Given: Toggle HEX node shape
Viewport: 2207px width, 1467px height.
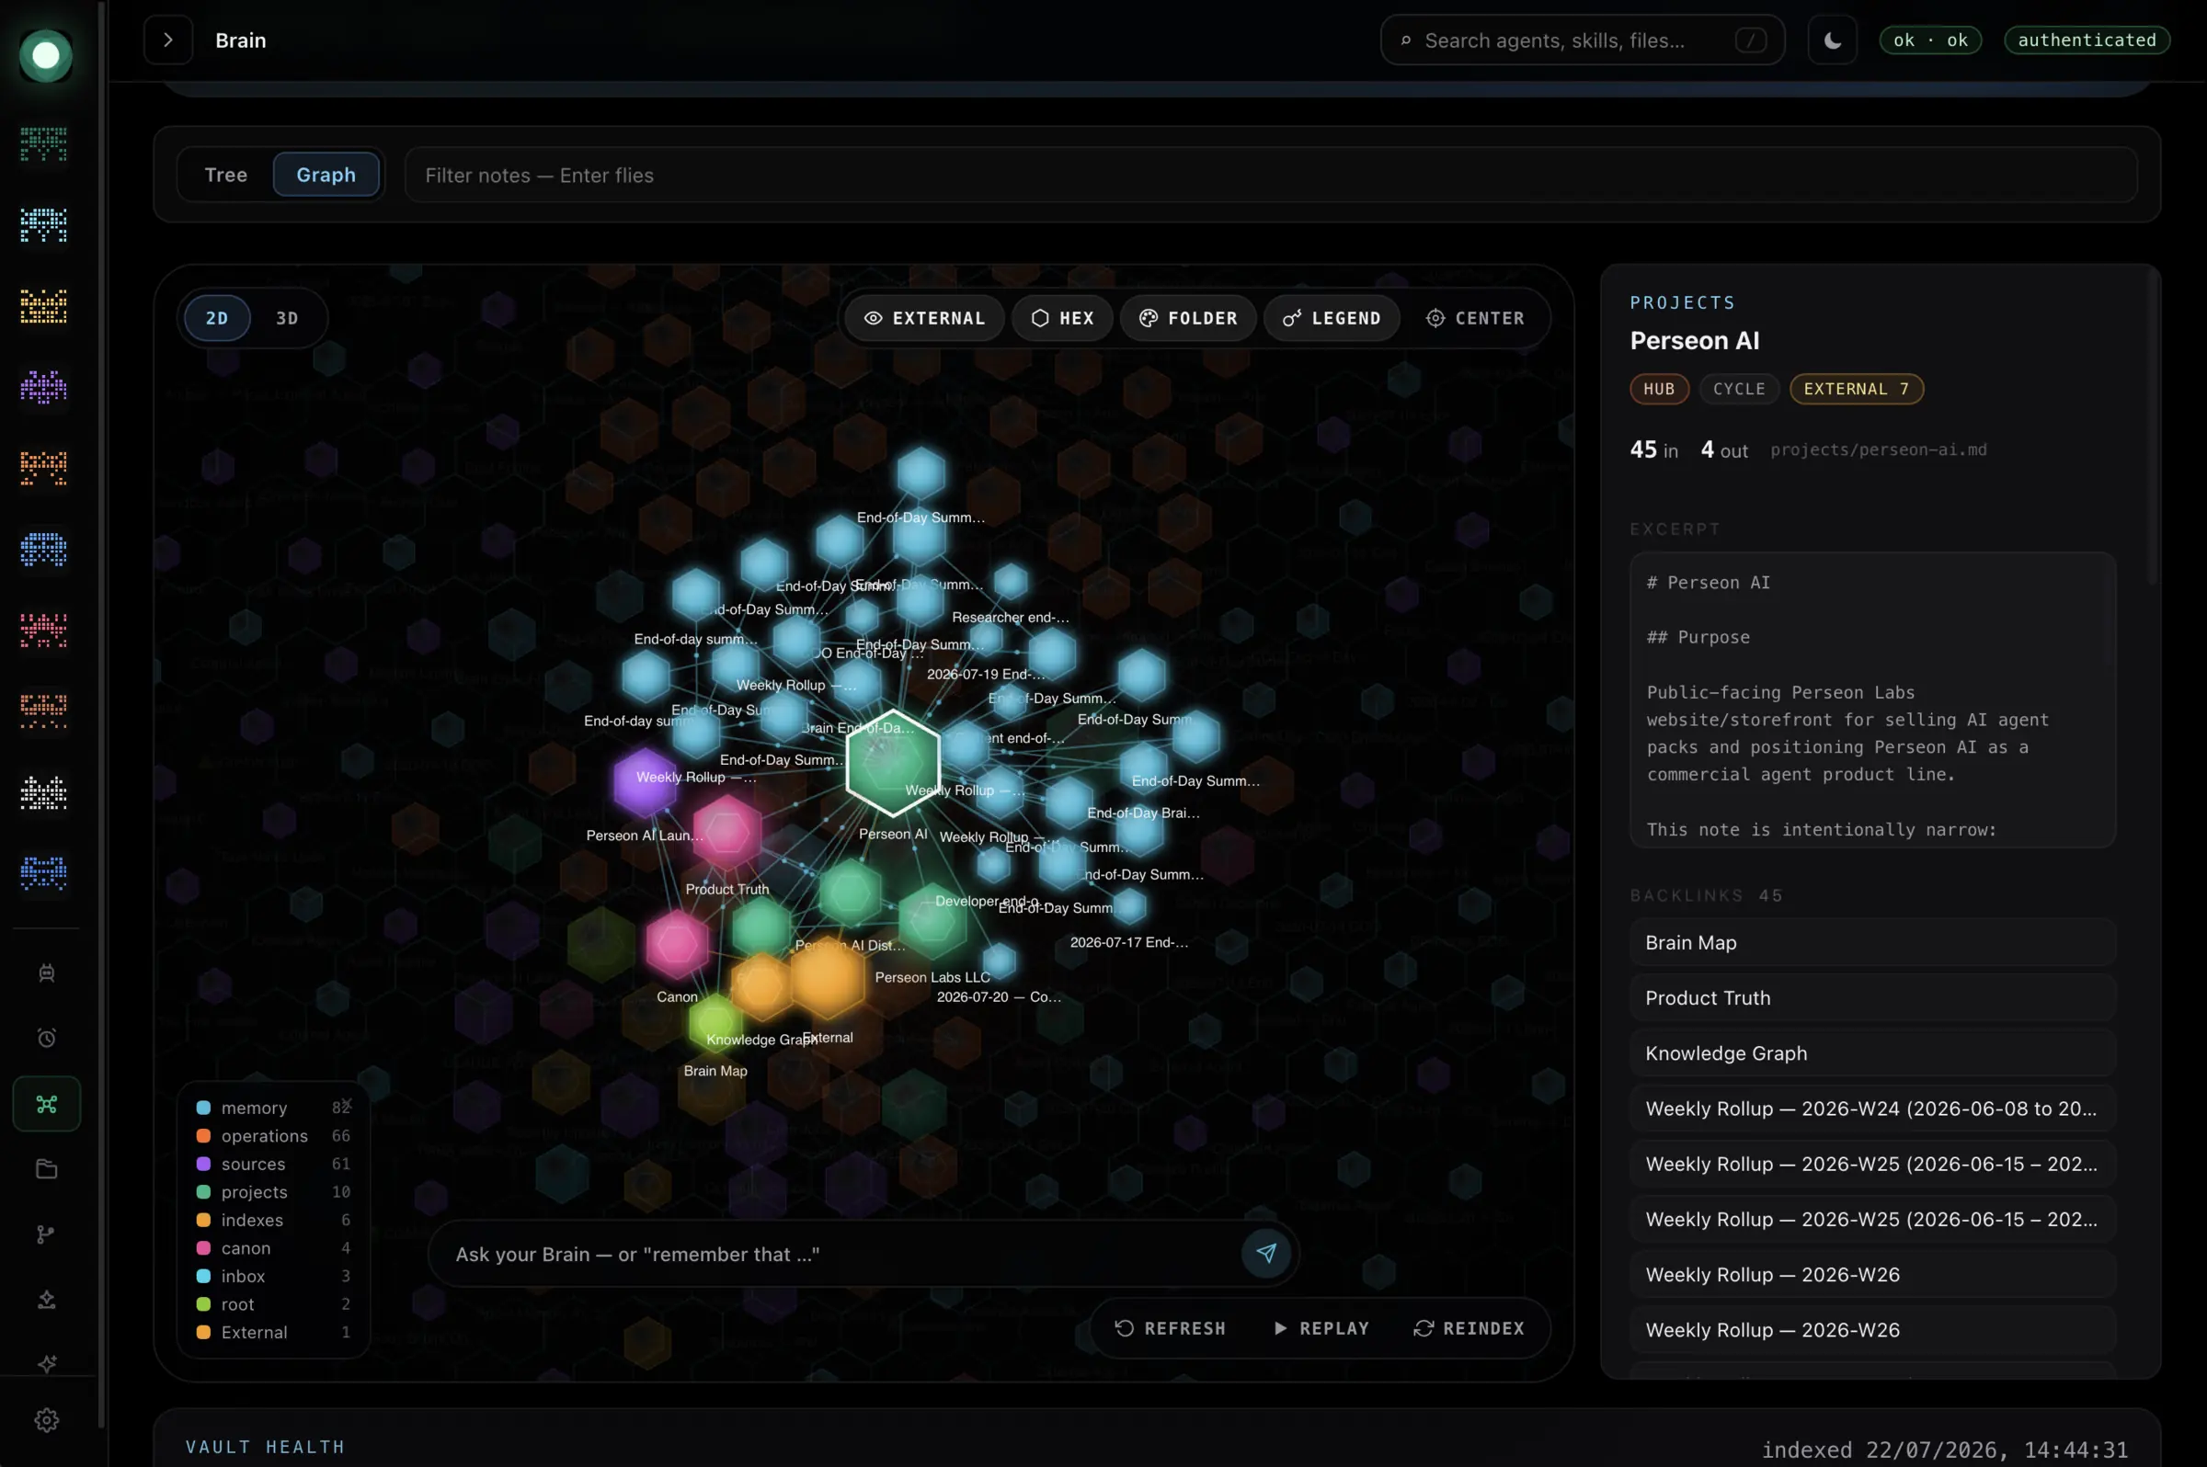Looking at the screenshot, I should pyautogui.click(x=1061, y=318).
